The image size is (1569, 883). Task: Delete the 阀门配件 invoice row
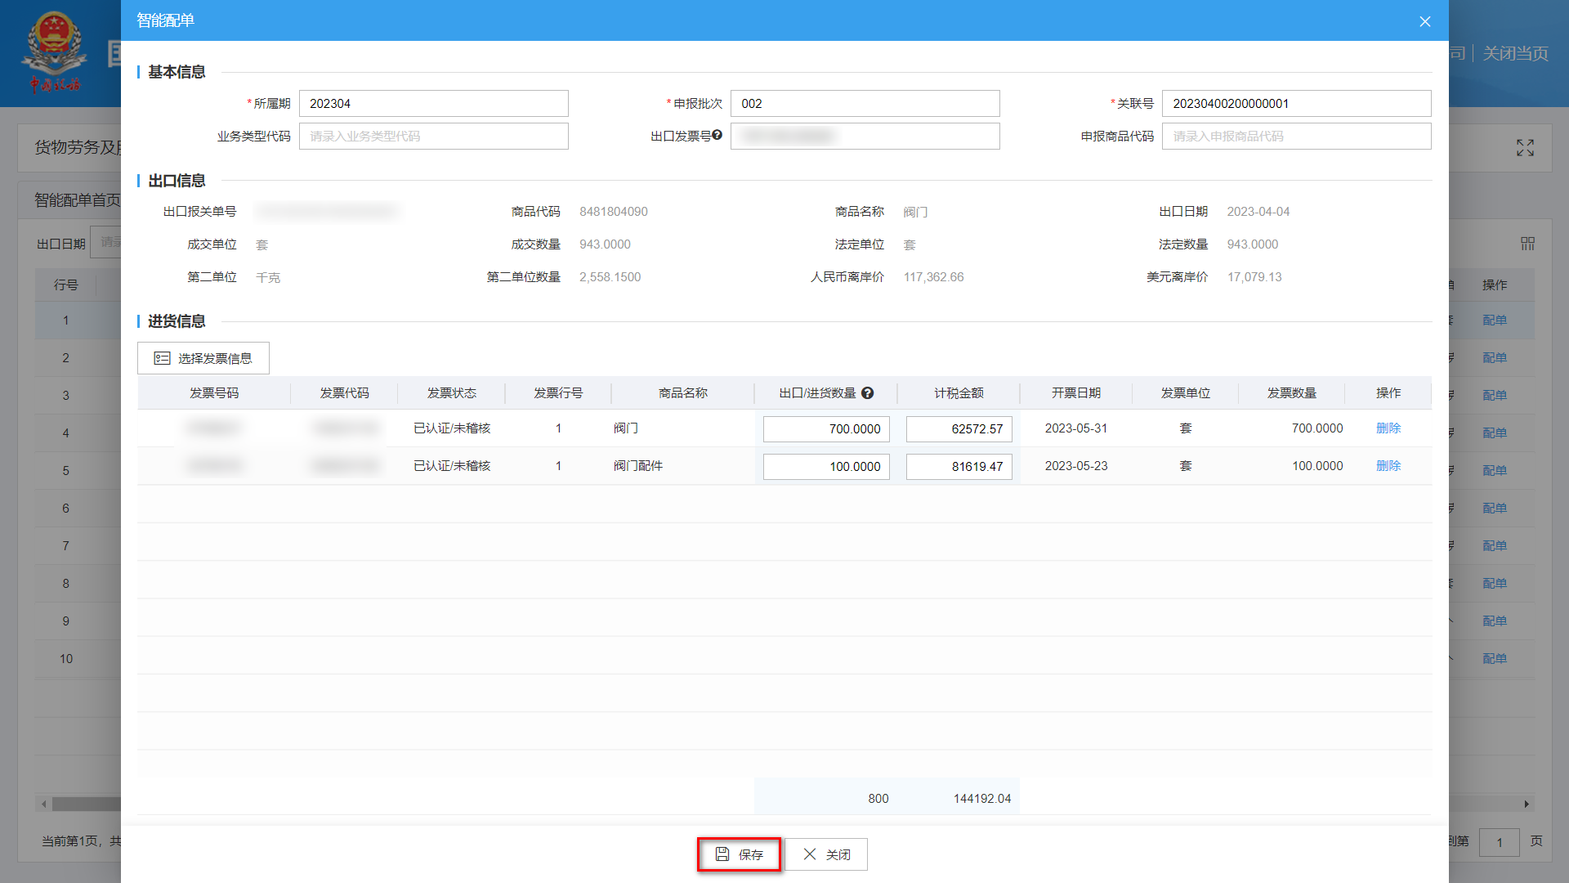tap(1388, 466)
